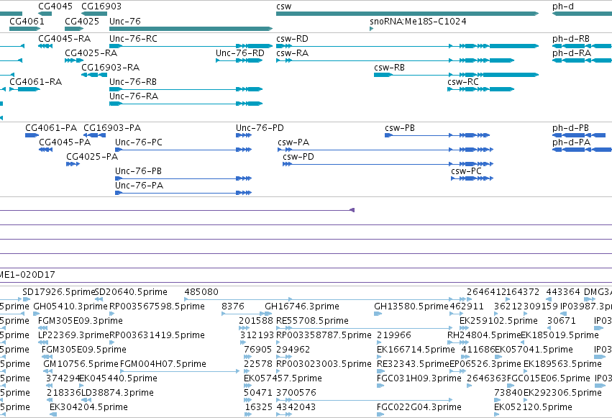Click EST GH05410.3prime
The image size is (612, 418).
click(x=36, y=314)
